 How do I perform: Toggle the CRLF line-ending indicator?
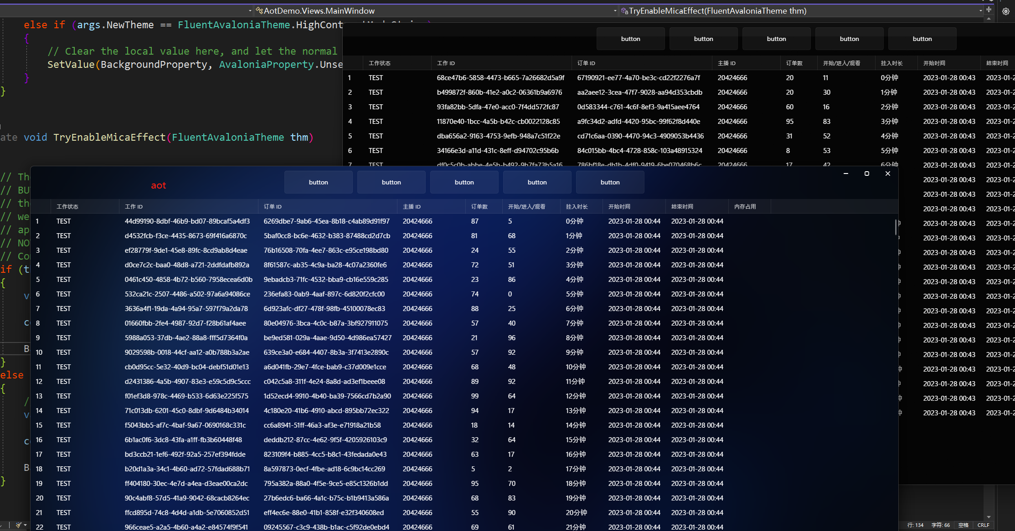point(984,525)
